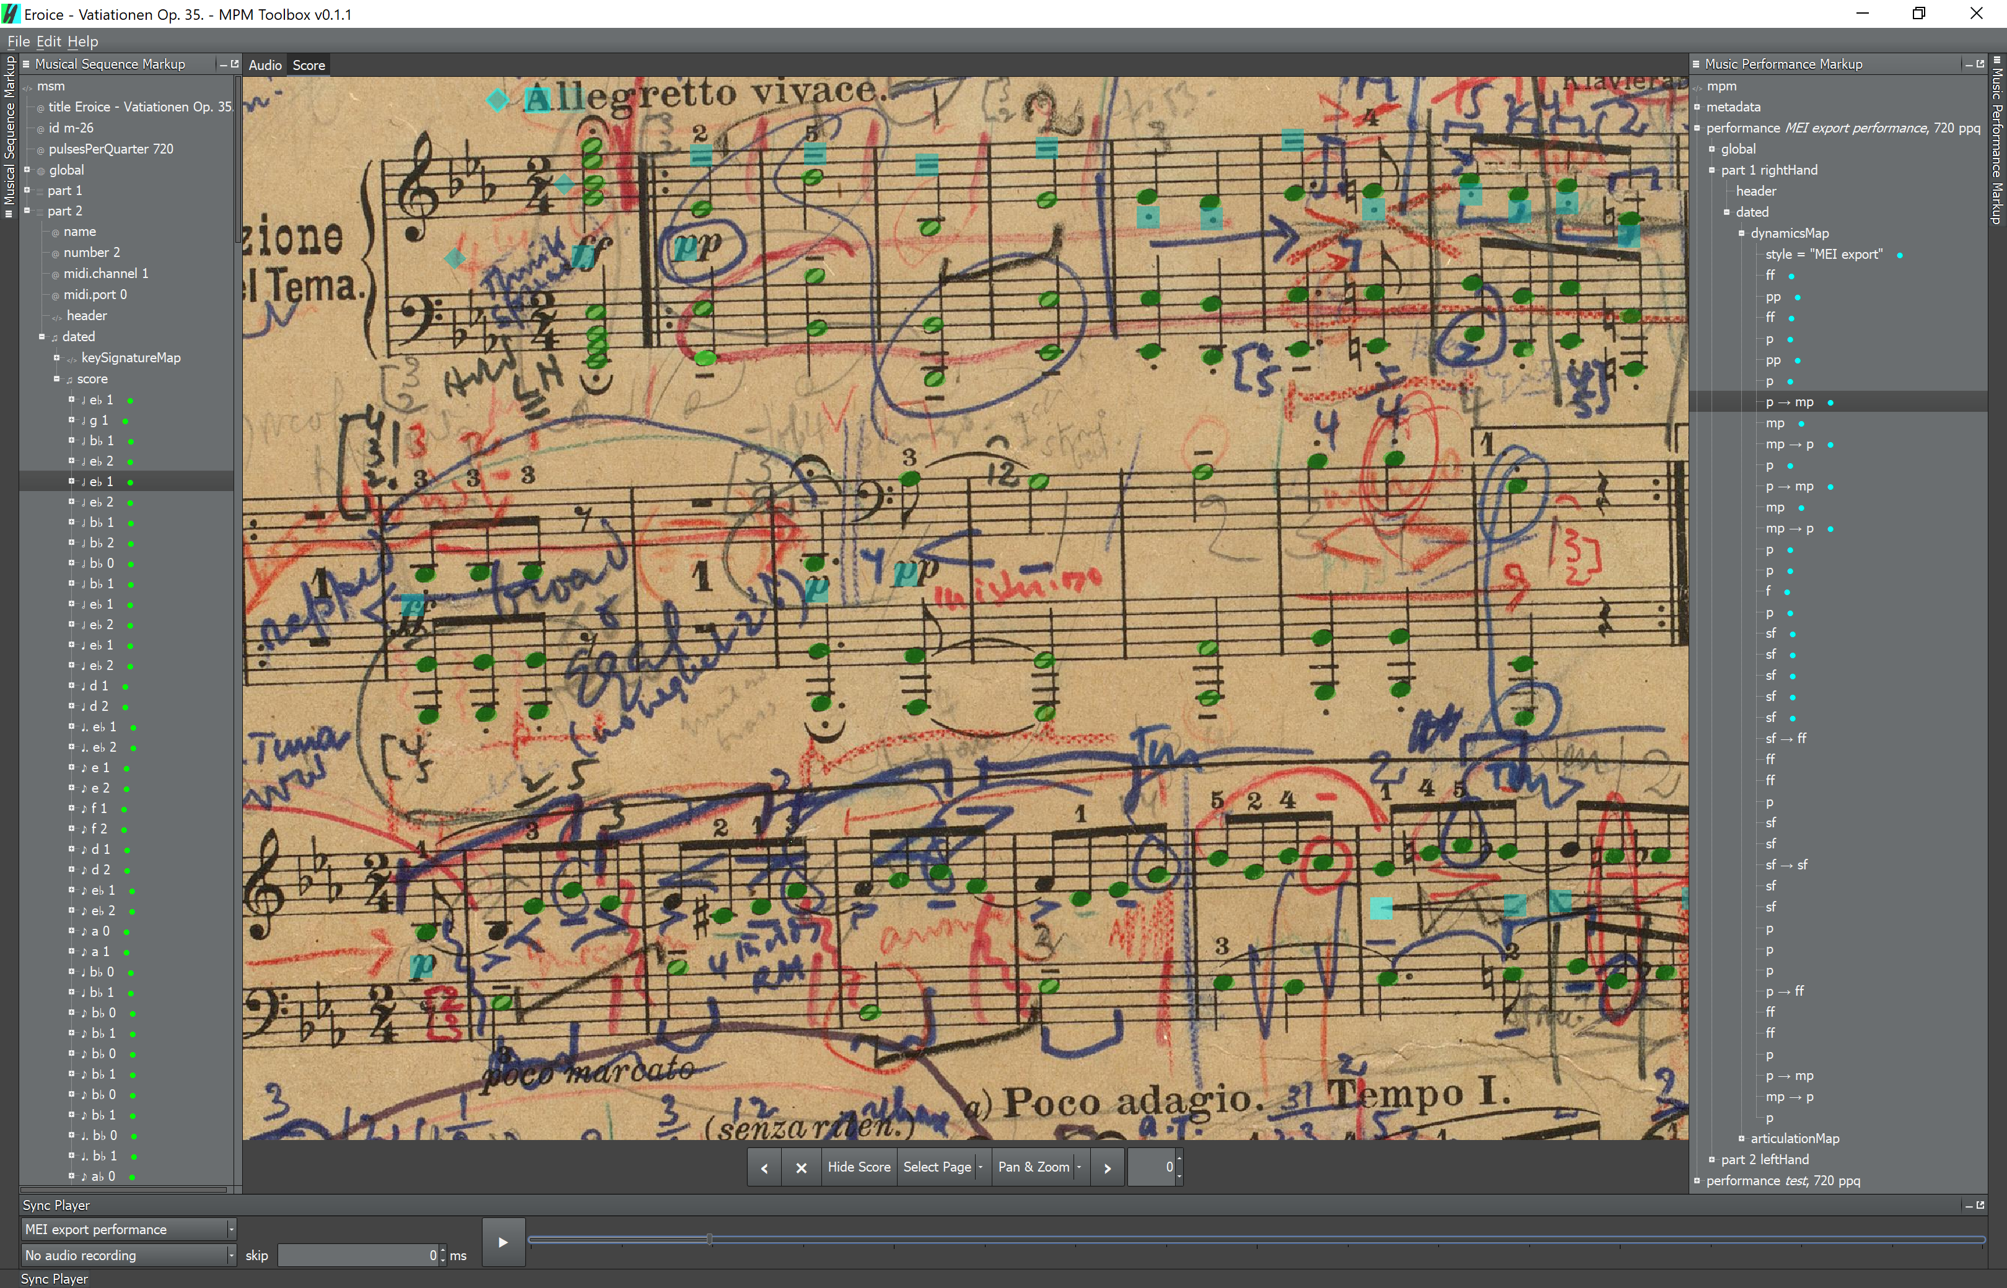2007x1288 pixels.
Task: Minimize the Musical Sequence Markup panel
Action: click(222, 64)
